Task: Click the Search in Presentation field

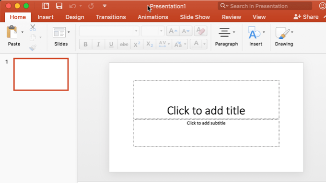Action: 265,6
